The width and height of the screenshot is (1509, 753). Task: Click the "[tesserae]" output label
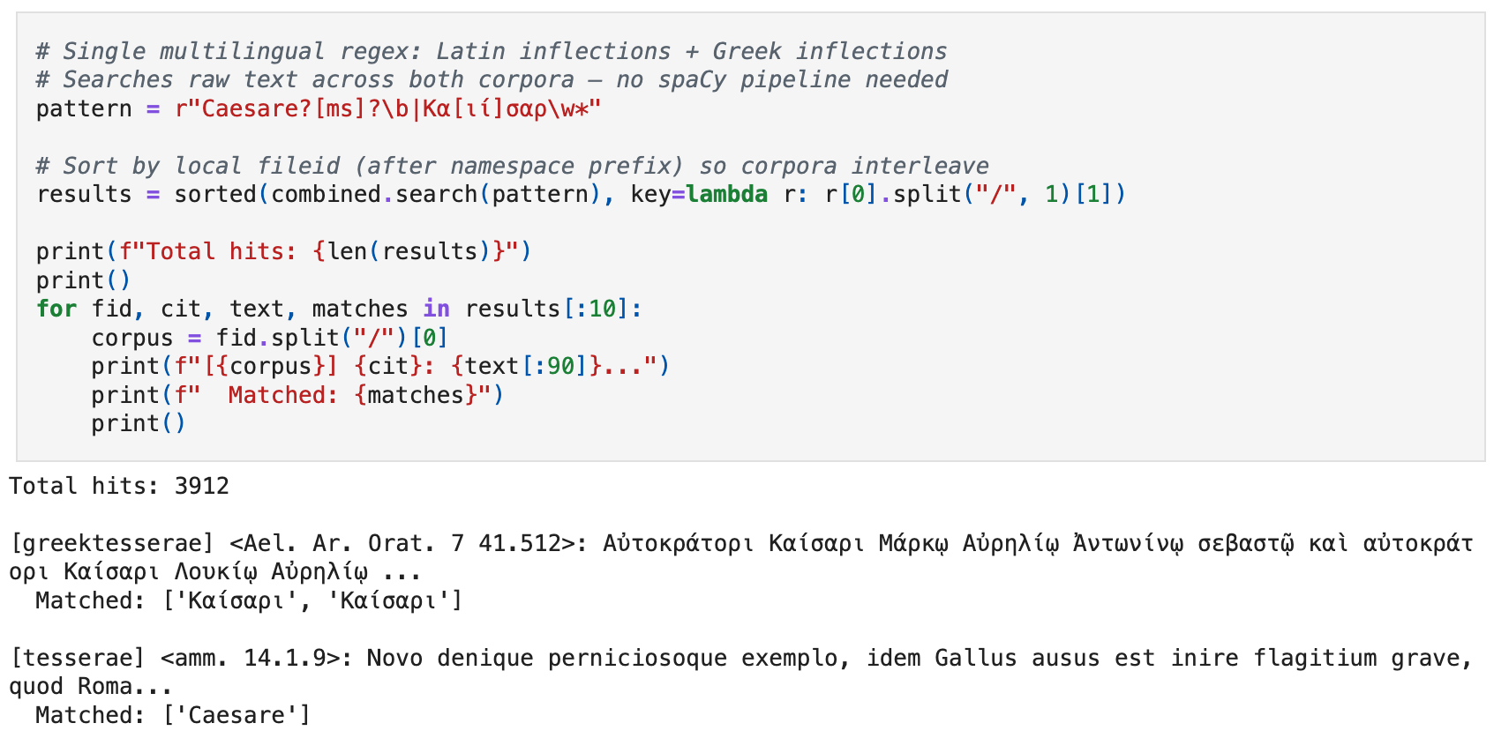(77, 658)
